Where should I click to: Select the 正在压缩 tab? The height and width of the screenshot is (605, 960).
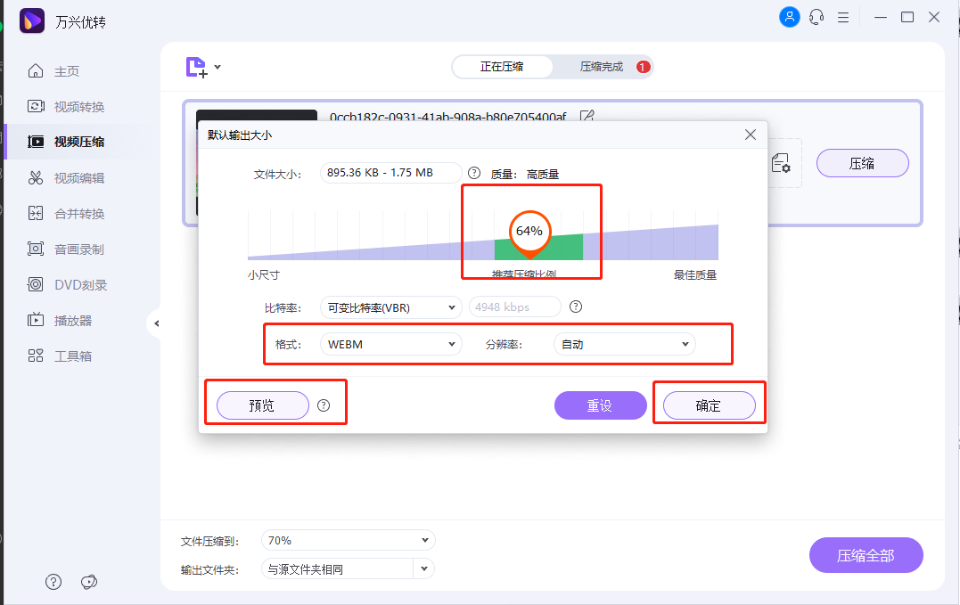click(502, 67)
